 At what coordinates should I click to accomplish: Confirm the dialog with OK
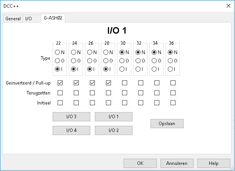coord(140,163)
